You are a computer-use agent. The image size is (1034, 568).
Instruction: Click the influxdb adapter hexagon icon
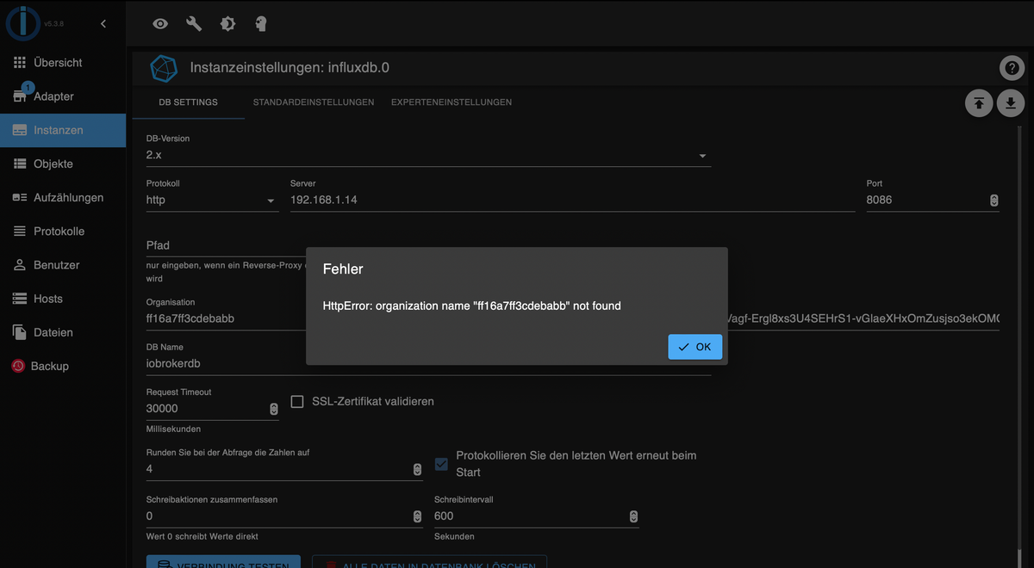tap(164, 68)
